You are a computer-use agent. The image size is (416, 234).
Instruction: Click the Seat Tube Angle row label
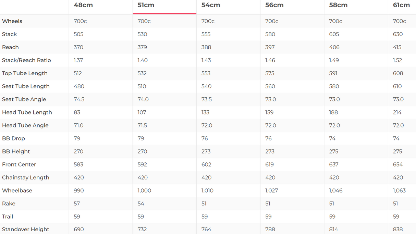coord(24,99)
